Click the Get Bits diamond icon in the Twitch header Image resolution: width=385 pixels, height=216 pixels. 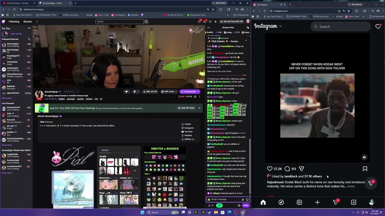[x=216, y=22]
